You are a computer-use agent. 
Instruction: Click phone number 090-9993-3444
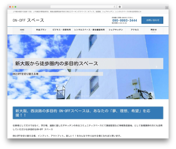point(125,20)
